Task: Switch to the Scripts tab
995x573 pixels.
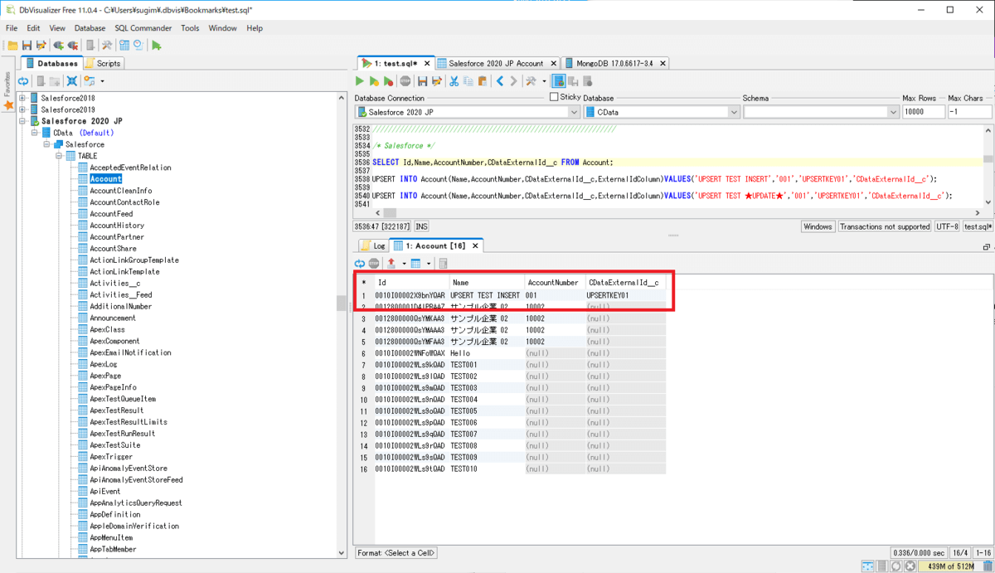Action: [104, 63]
